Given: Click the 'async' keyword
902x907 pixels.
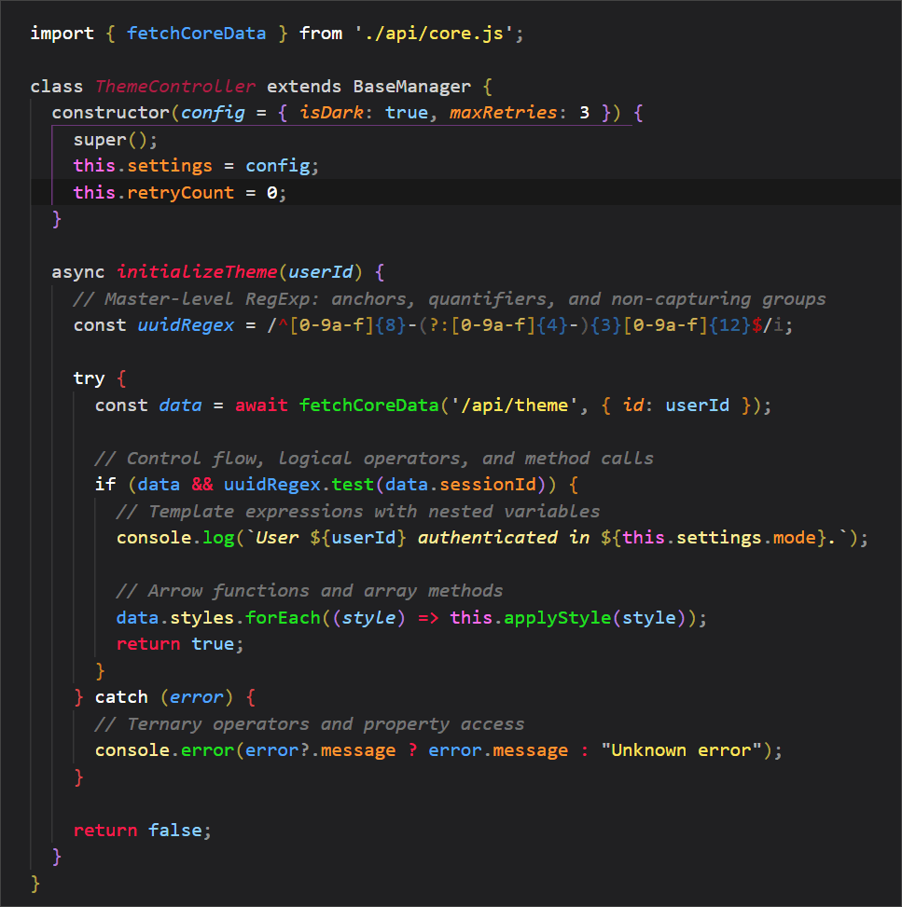Looking at the screenshot, I should coord(78,272).
